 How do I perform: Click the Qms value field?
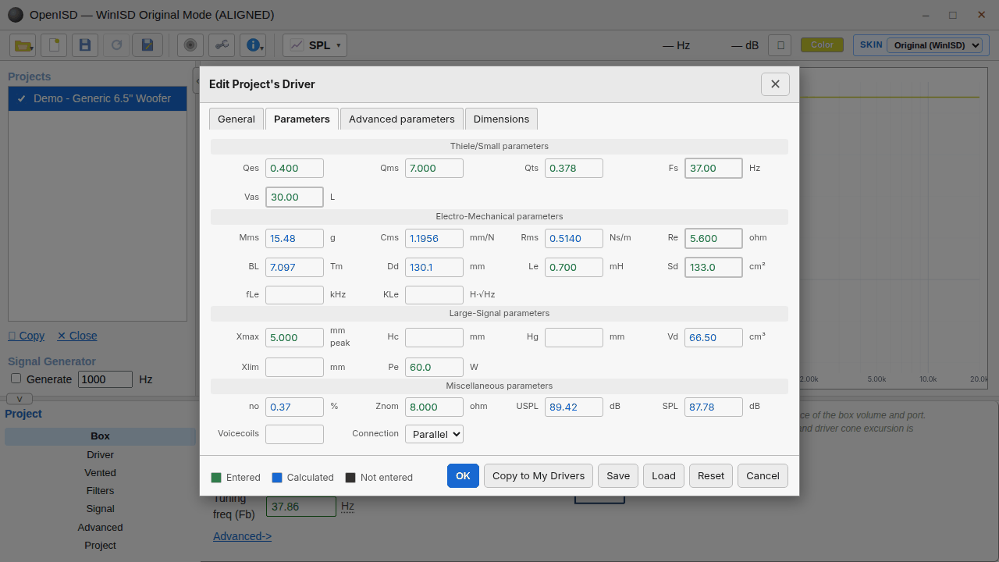click(434, 168)
